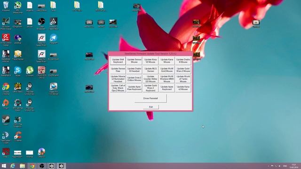Click the Update Diablo III Mouse button
This screenshot has height=169, width=301.
pyautogui.click(x=183, y=61)
